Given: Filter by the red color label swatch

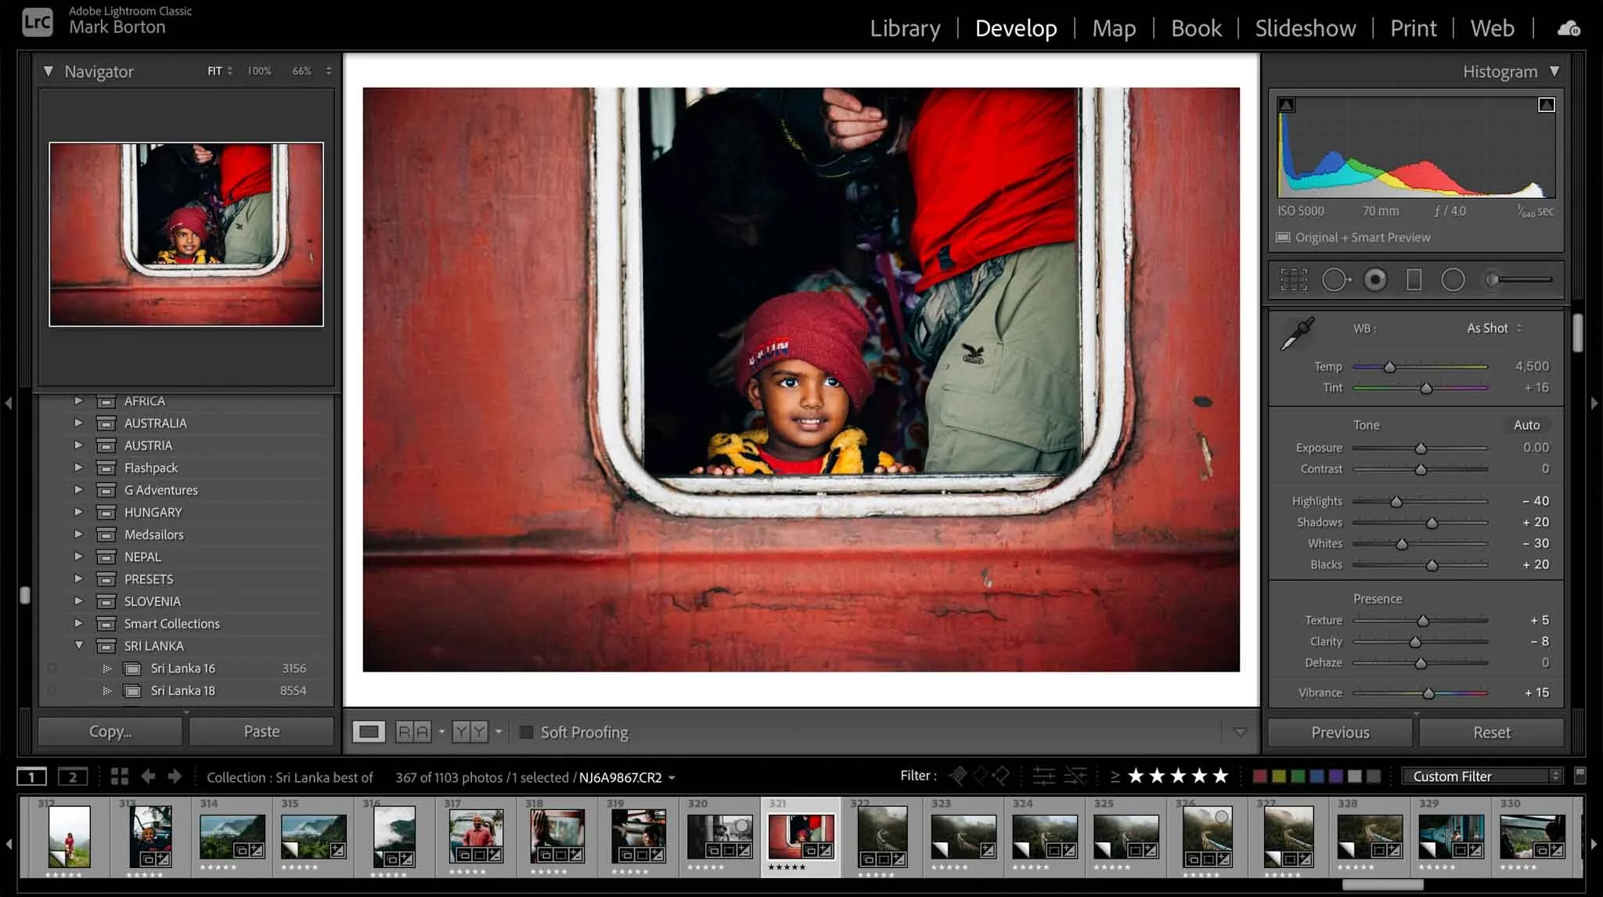Looking at the screenshot, I should click(1260, 776).
